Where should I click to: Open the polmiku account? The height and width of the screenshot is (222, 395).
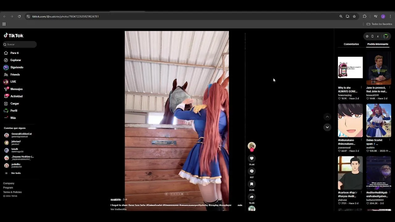tap(13, 166)
